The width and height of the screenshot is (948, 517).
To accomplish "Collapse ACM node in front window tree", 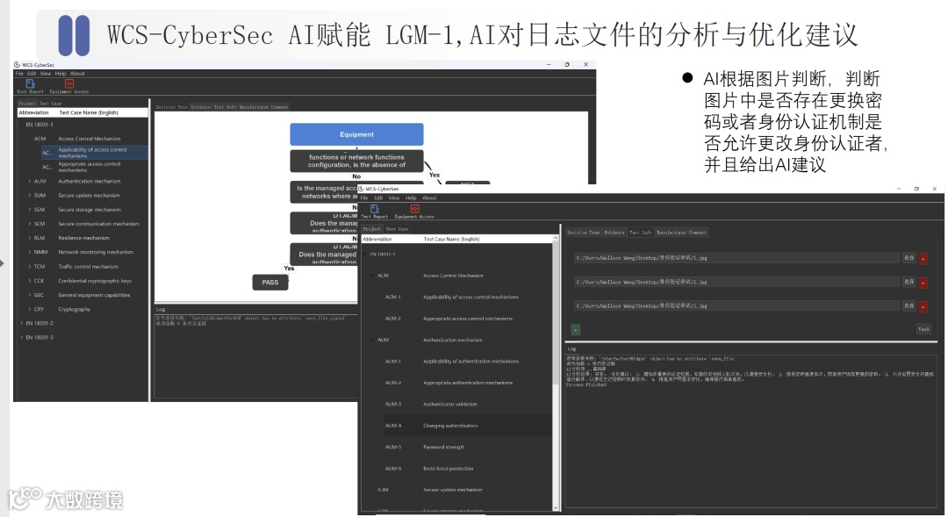I will pyautogui.click(x=372, y=276).
